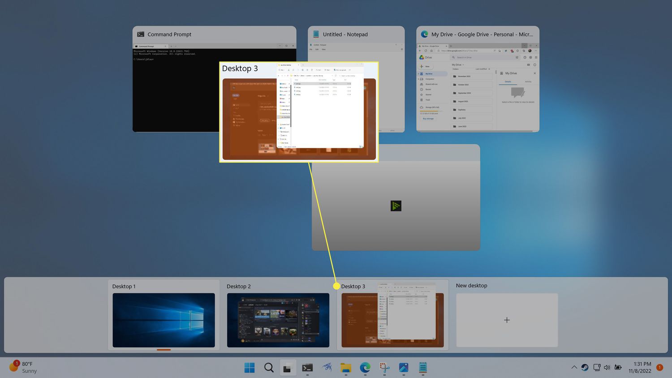This screenshot has height=378, width=672.
Task: Click the Steam icon in system tray
Action: click(585, 367)
